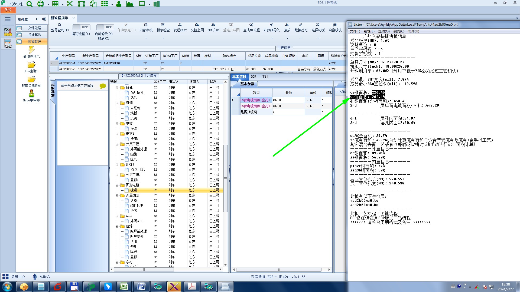The height and width of the screenshot is (292, 520).
Task: Open 编码(C) menu in Lister window
Action: (x=399, y=31)
